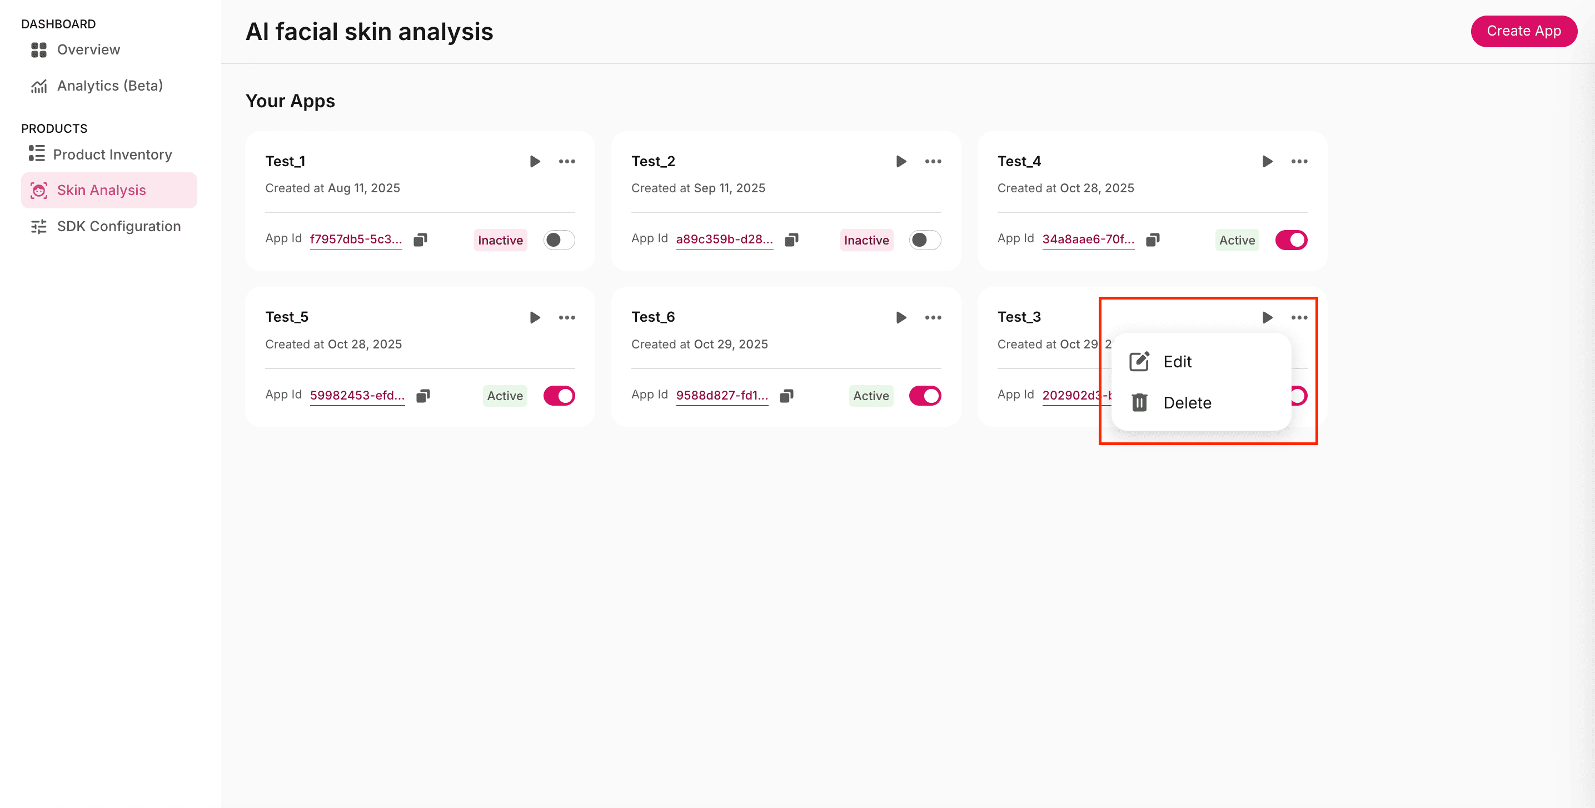This screenshot has width=1595, height=808.
Task: Click the Create App button
Action: pyautogui.click(x=1523, y=31)
